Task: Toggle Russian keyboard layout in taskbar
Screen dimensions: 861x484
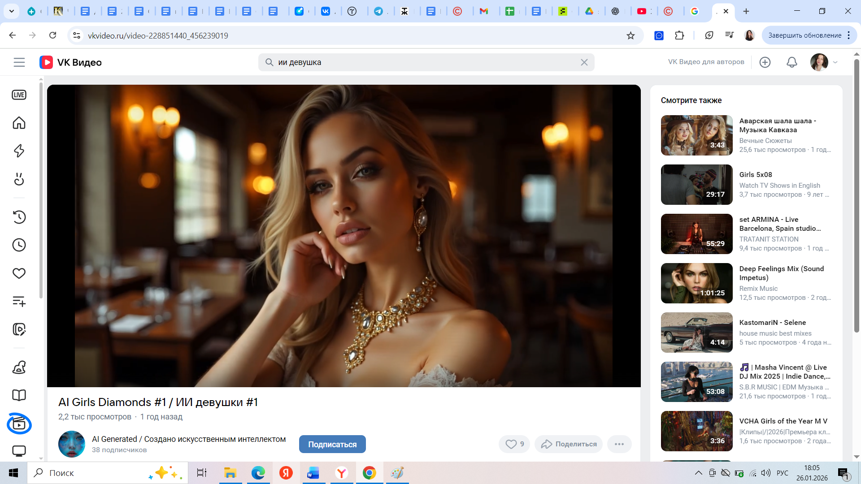Action: (x=783, y=473)
